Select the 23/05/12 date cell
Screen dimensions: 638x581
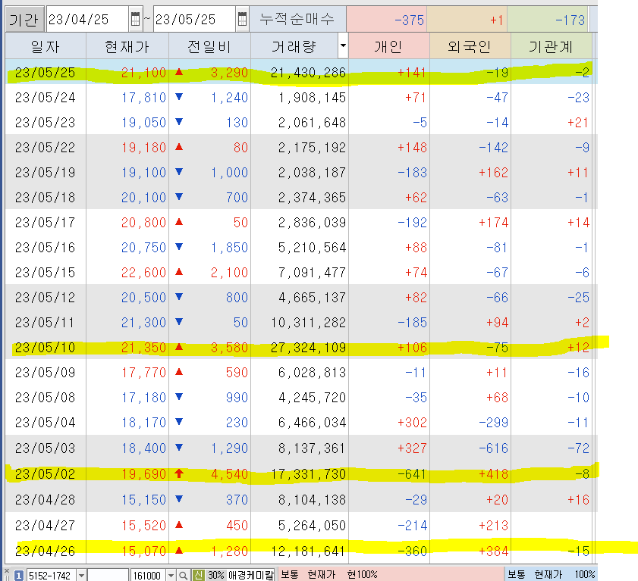point(46,298)
